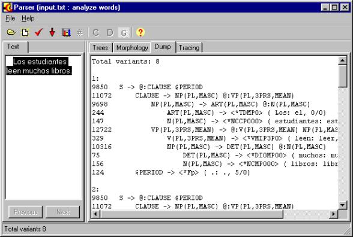Screen dimensions: 353x237
Task: Click the hash symbol toolbar icon
Action: point(80,33)
